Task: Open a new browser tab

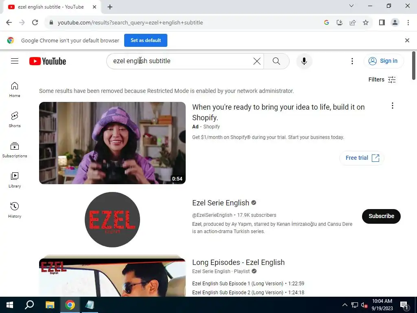Action: click(110, 7)
